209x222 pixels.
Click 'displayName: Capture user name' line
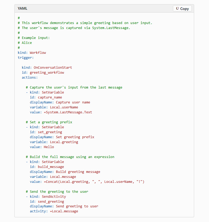click(x=60, y=102)
